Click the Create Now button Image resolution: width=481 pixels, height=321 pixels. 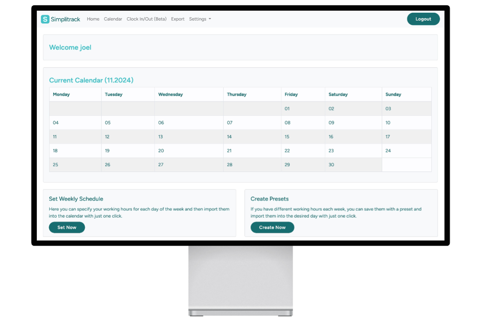[272, 228]
